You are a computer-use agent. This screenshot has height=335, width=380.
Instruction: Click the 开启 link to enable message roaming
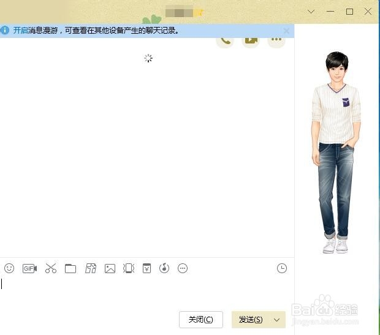20,30
